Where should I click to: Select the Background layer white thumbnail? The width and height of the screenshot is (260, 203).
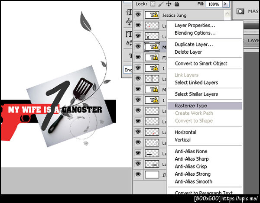click(x=152, y=175)
